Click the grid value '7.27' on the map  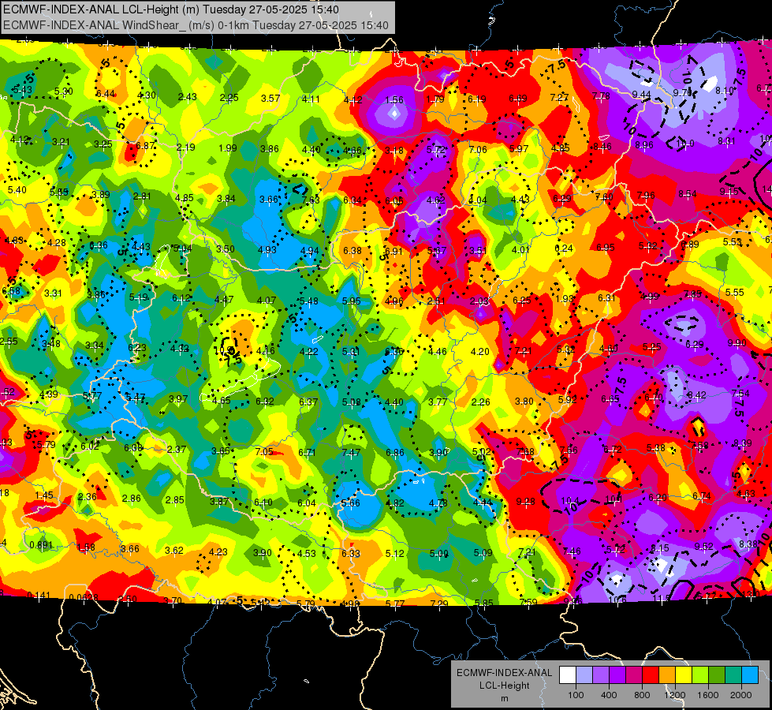coord(559,97)
